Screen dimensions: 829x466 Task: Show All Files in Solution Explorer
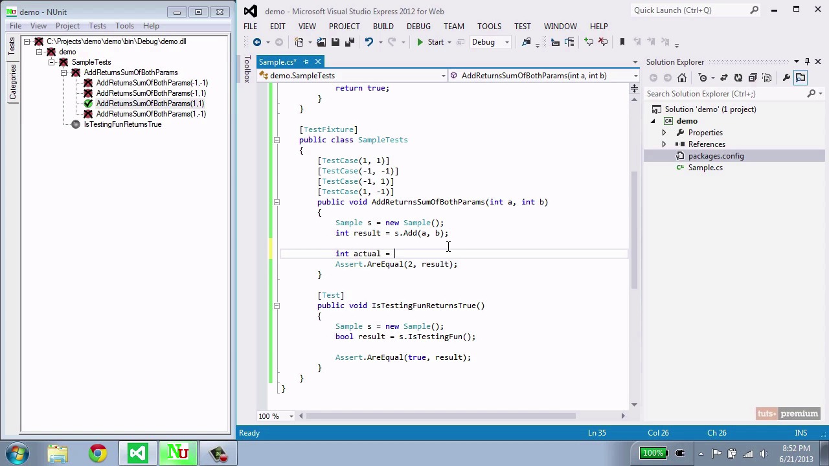point(767,78)
